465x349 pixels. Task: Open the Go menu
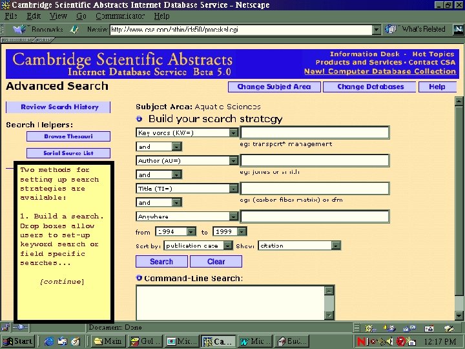pyautogui.click(x=81, y=16)
